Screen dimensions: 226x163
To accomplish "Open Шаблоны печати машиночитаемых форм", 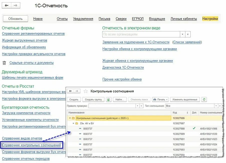I will click(x=33, y=78).
